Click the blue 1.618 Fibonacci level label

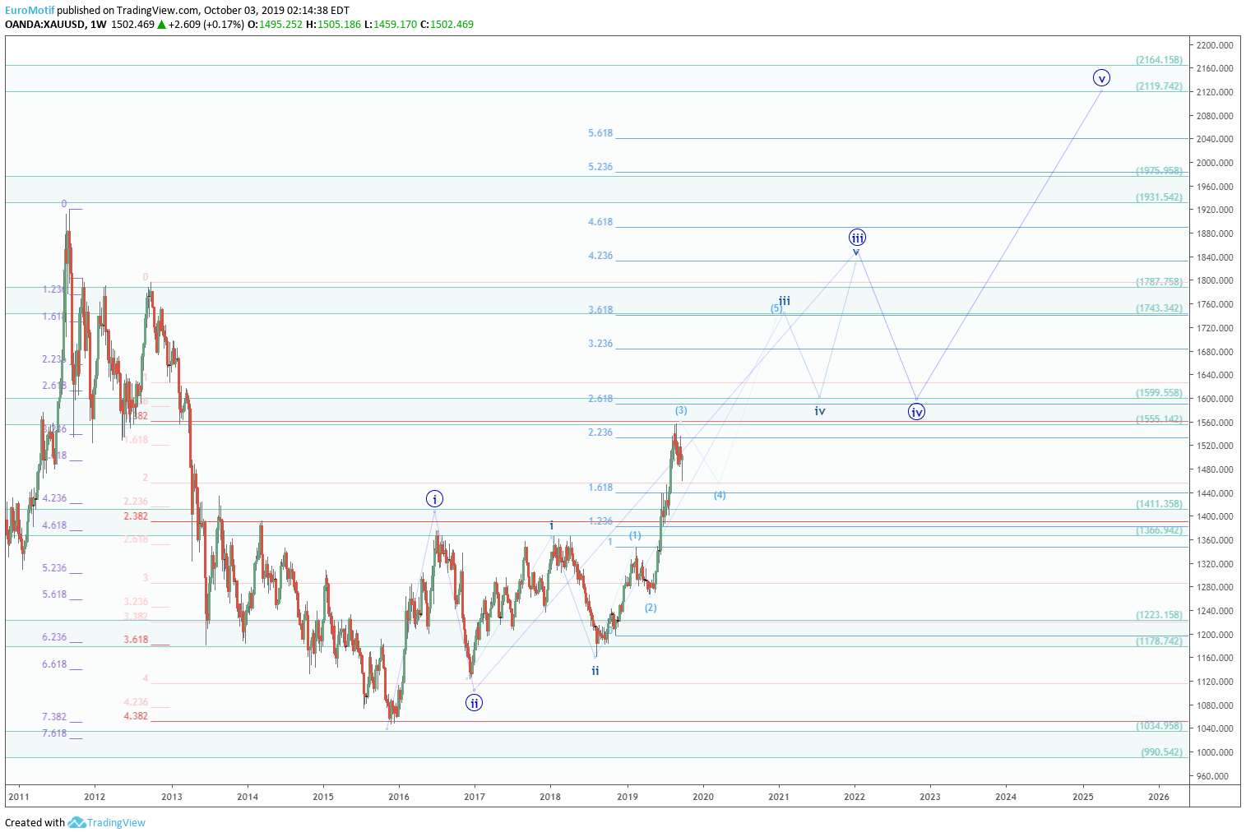(x=600, y=488)
